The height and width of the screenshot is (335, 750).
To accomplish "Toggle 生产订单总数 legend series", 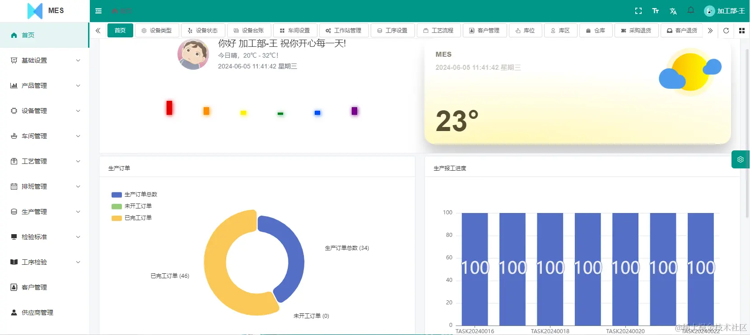I will (134, 195).
